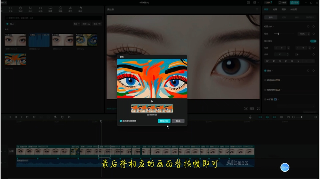The image size is (320, 179).
Task: Switch to the 动画 animation tab
Action: 275,9
